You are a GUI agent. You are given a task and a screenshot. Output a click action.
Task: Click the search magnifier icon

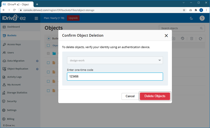[201, 28]
